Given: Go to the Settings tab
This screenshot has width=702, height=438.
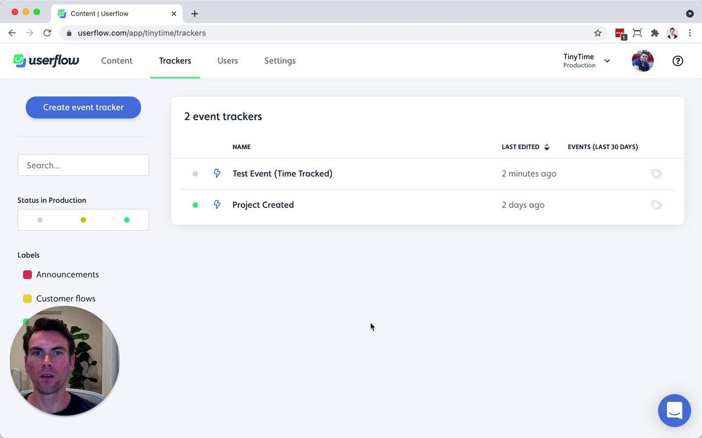Looking at the screenshot, I should point(280,61).
